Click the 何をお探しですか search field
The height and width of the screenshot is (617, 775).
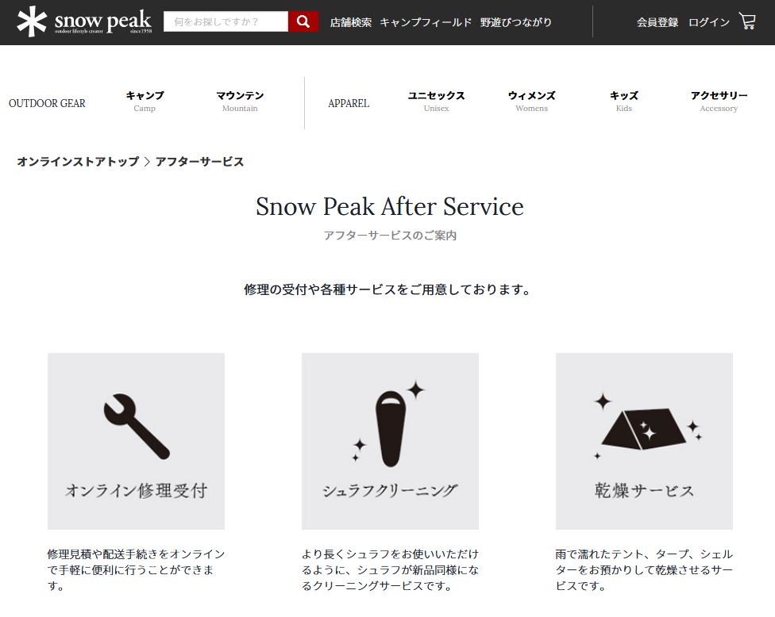click(226, 21)
